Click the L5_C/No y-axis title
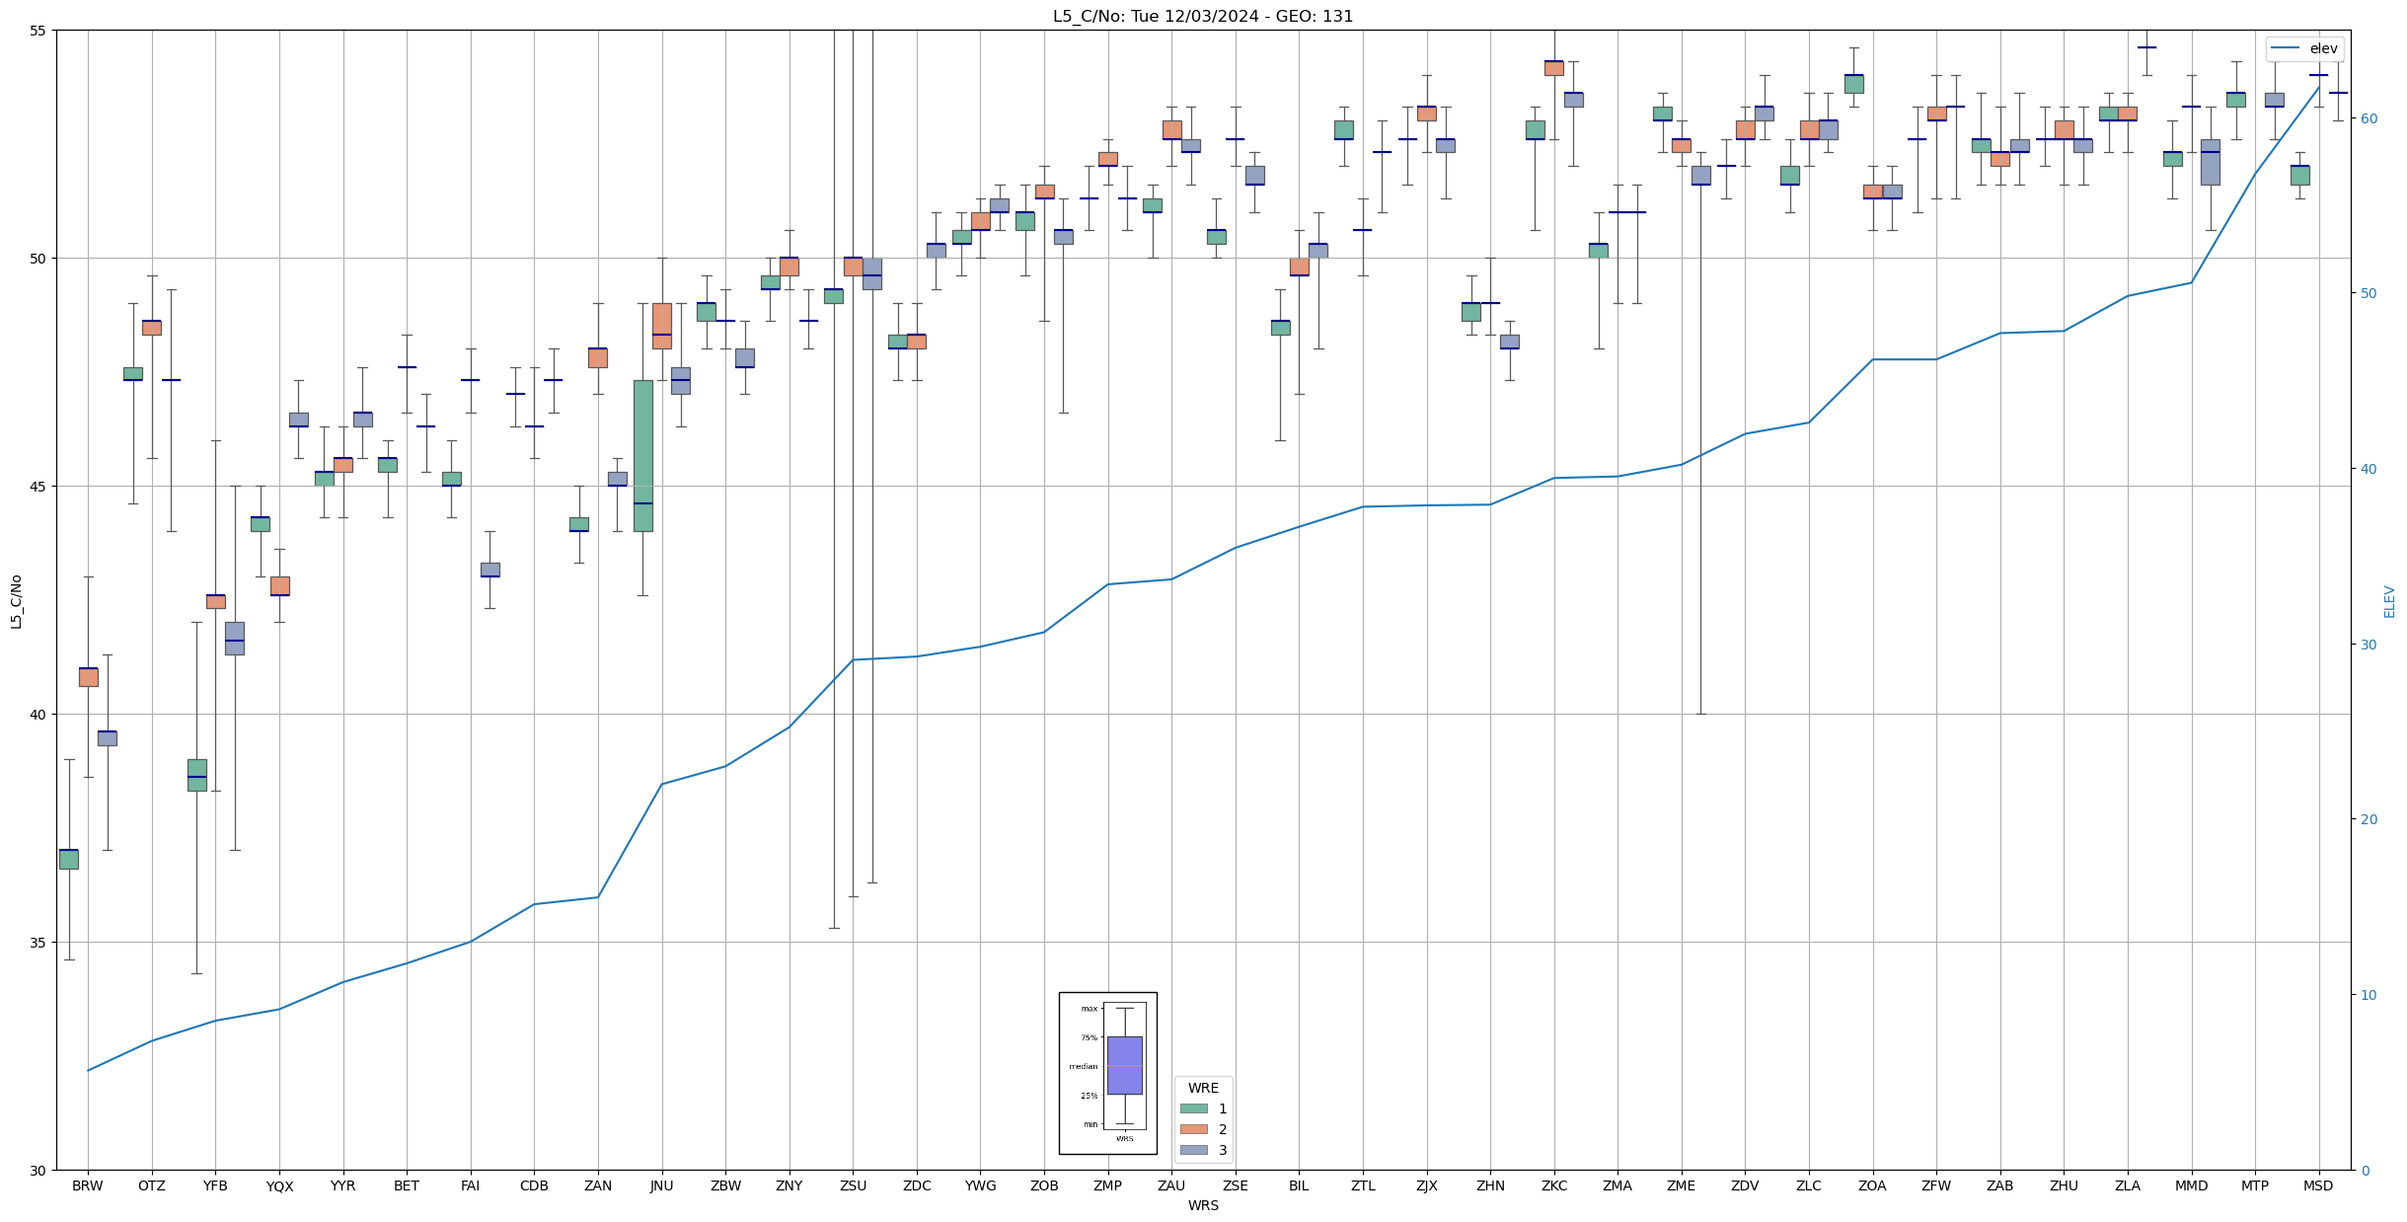The width and height of the screenshot is (2407, 1222). click(16, 600)
